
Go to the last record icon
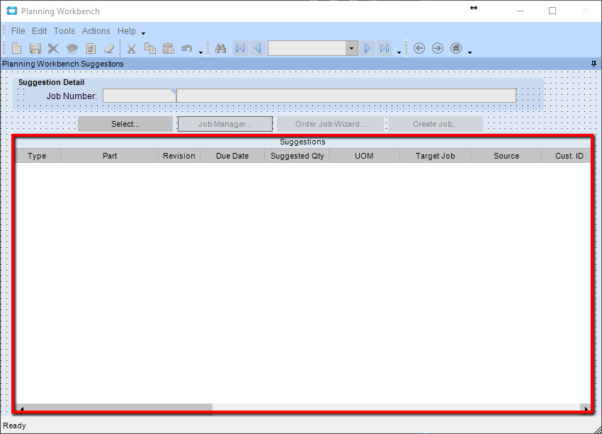(385, 48)
